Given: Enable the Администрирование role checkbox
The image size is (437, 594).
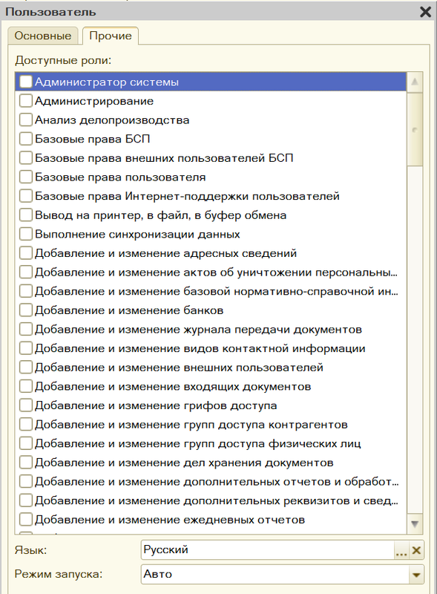Looking at the screenshot, I should point(26,101).
